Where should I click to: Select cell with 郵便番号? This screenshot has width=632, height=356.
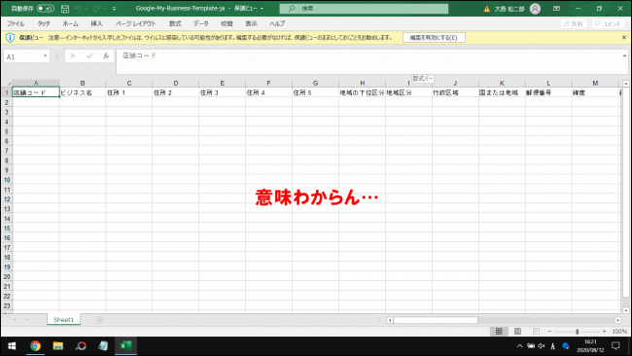tap(548, 92)
